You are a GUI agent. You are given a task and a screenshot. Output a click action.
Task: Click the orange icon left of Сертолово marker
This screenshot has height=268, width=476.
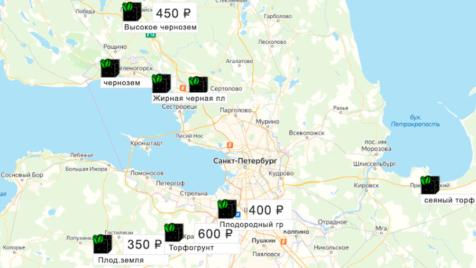coord(183,88)
